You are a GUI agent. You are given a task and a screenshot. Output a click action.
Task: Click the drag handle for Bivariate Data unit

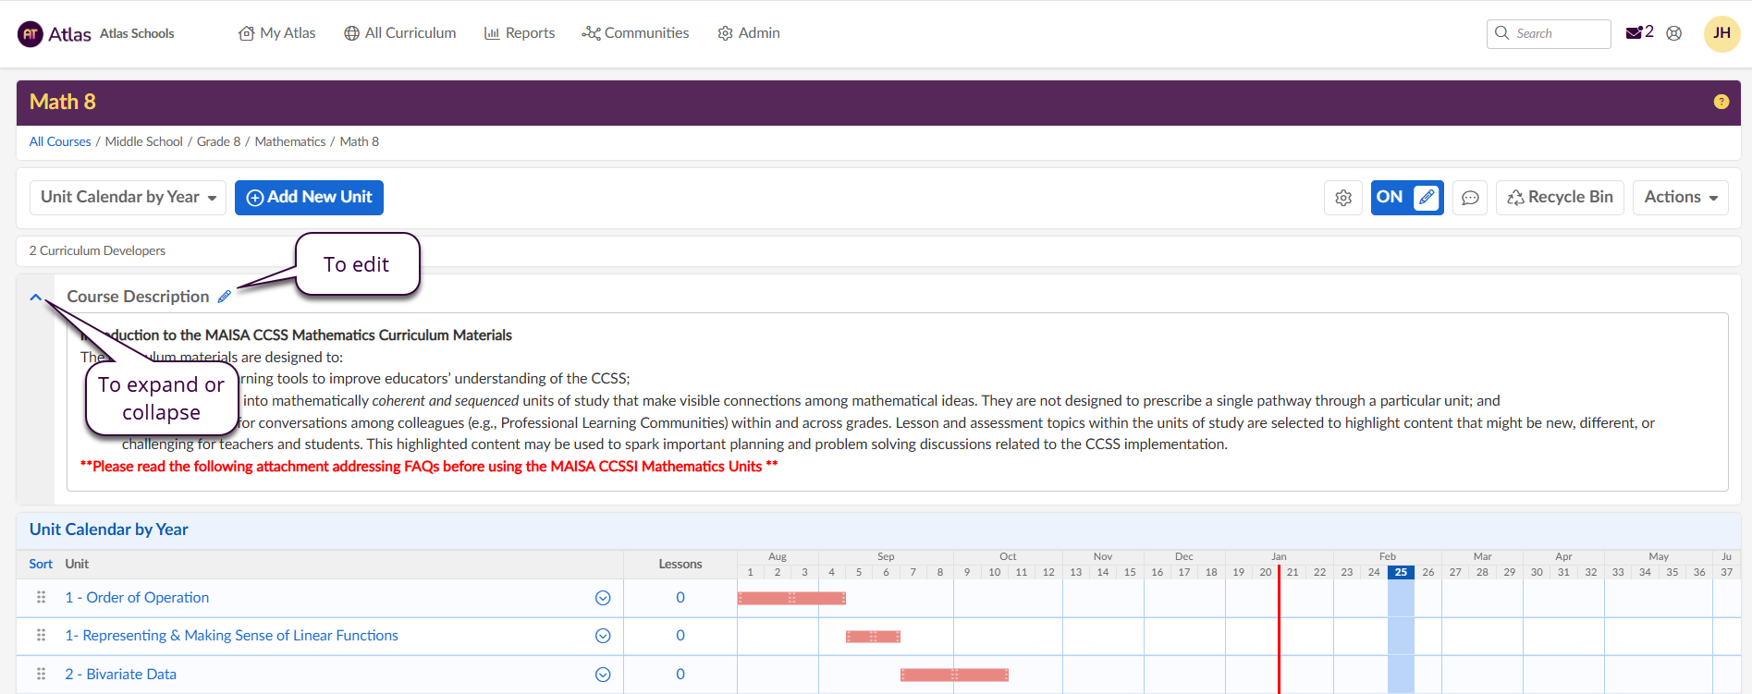[41, 675]
